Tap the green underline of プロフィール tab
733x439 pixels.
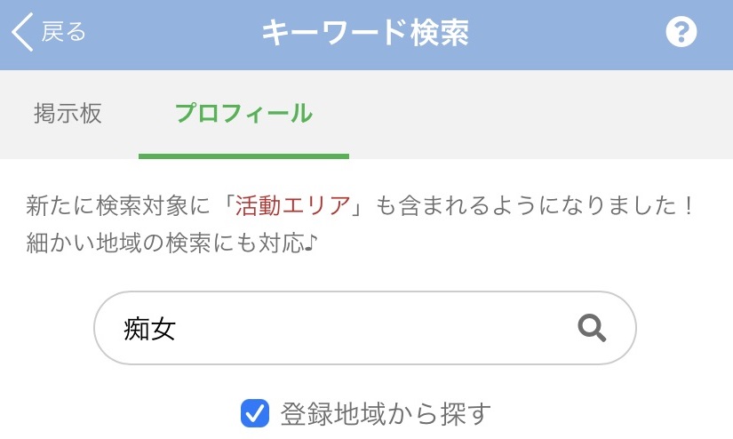[243, 156]
